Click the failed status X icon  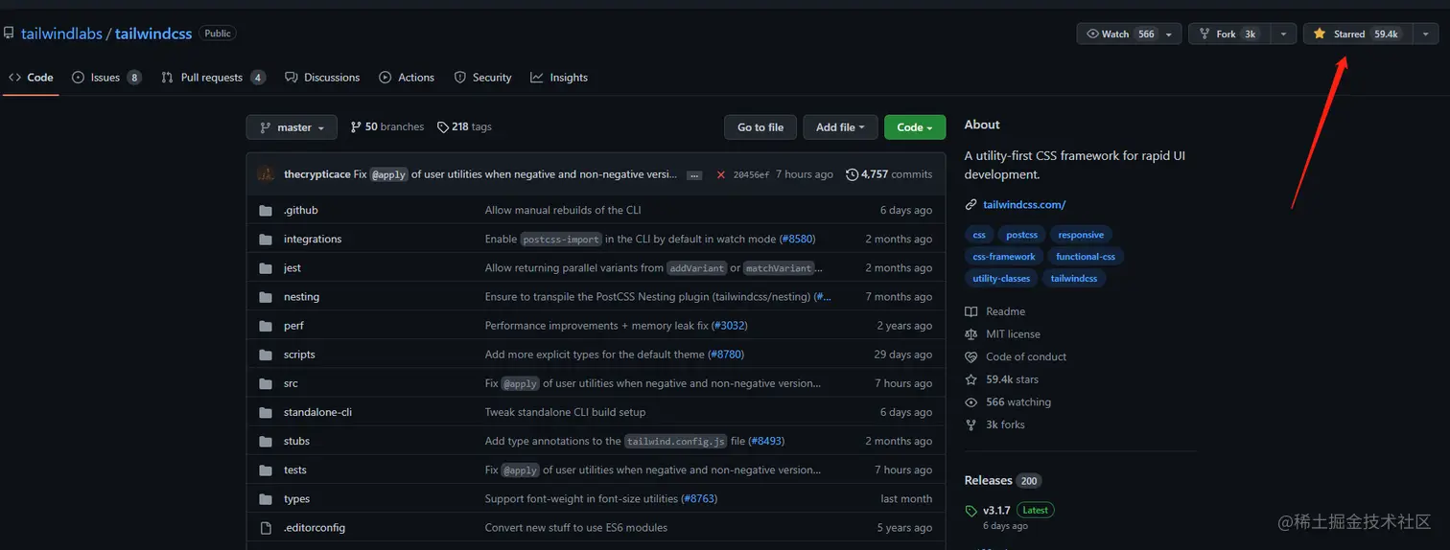tap(721, 174)
